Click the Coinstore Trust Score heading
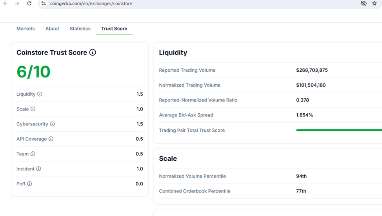 [x=52, y=53]
